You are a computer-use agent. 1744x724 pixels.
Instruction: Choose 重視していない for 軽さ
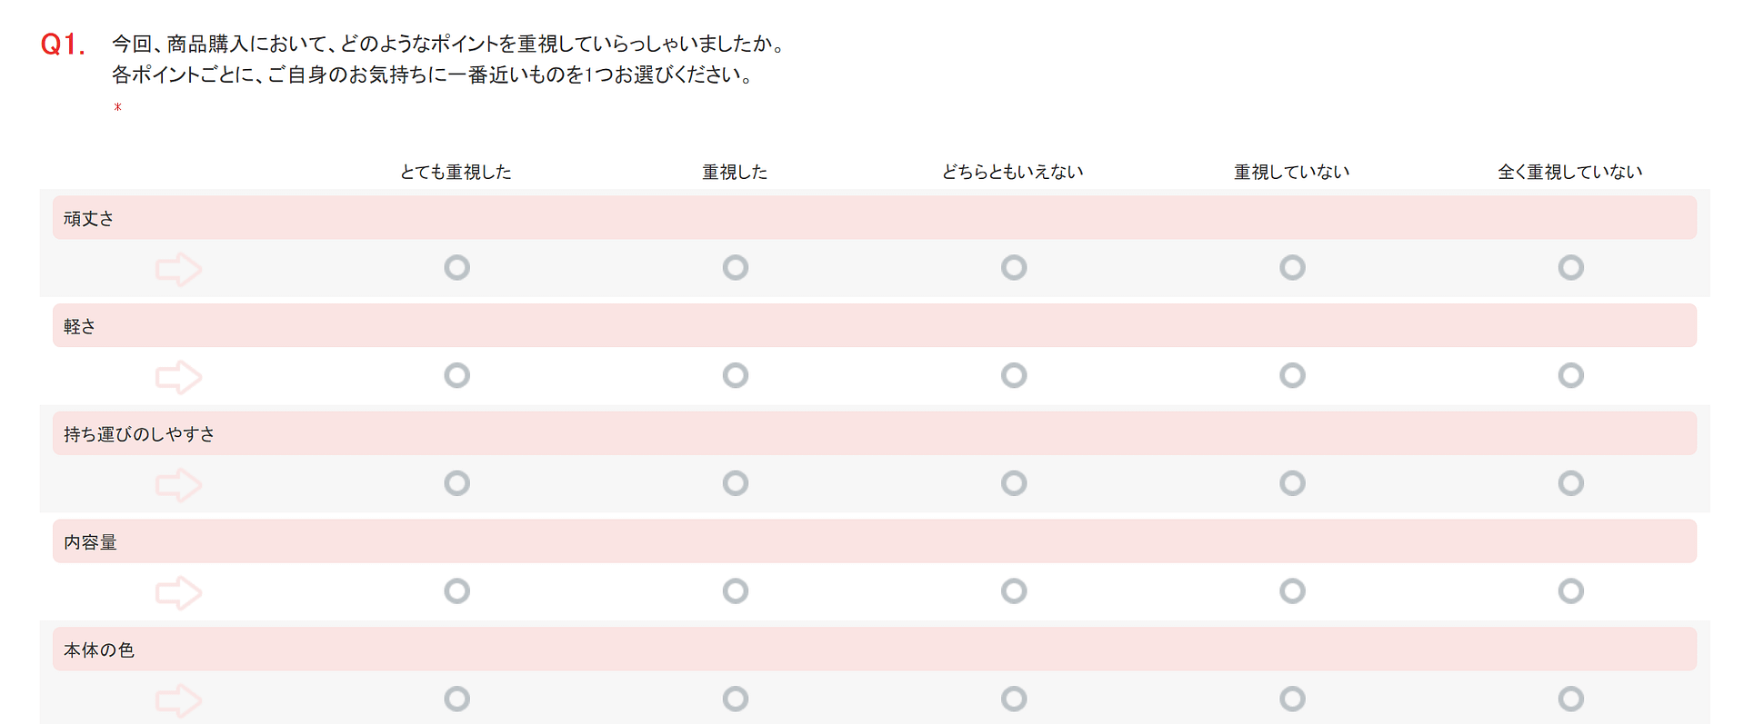click(1292, 376)
